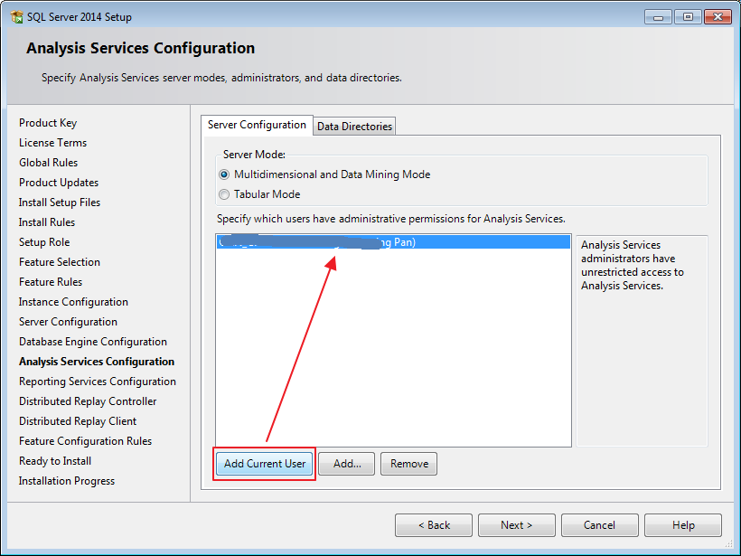
Task: Click Reporting Services Configuration step
Action: tap(98, 382)
